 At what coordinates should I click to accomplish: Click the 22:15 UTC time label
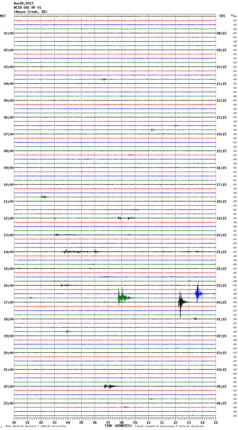(221, 269)
